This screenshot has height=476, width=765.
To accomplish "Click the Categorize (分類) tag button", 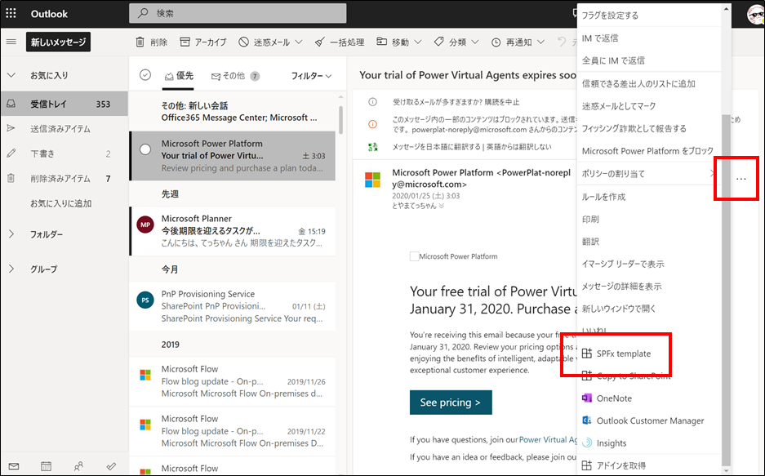I will (451, 42).
